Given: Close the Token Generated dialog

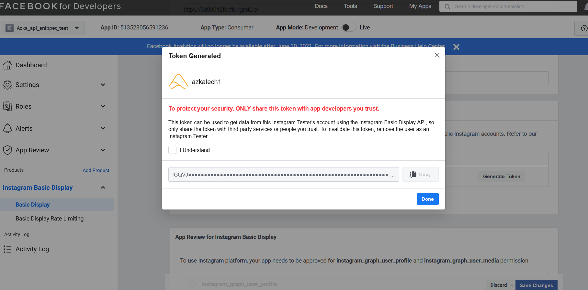Looking at the screenshot, I should pos(437,55).
